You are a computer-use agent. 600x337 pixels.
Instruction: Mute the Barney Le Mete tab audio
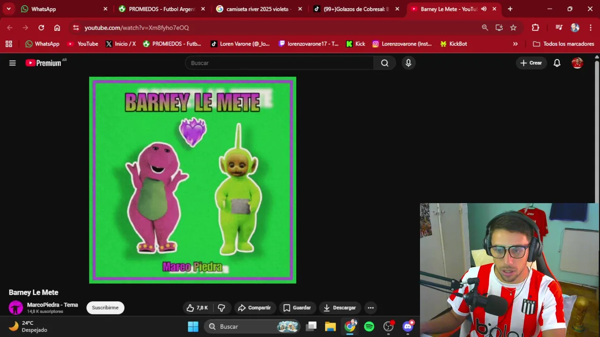tap(484, 9)
